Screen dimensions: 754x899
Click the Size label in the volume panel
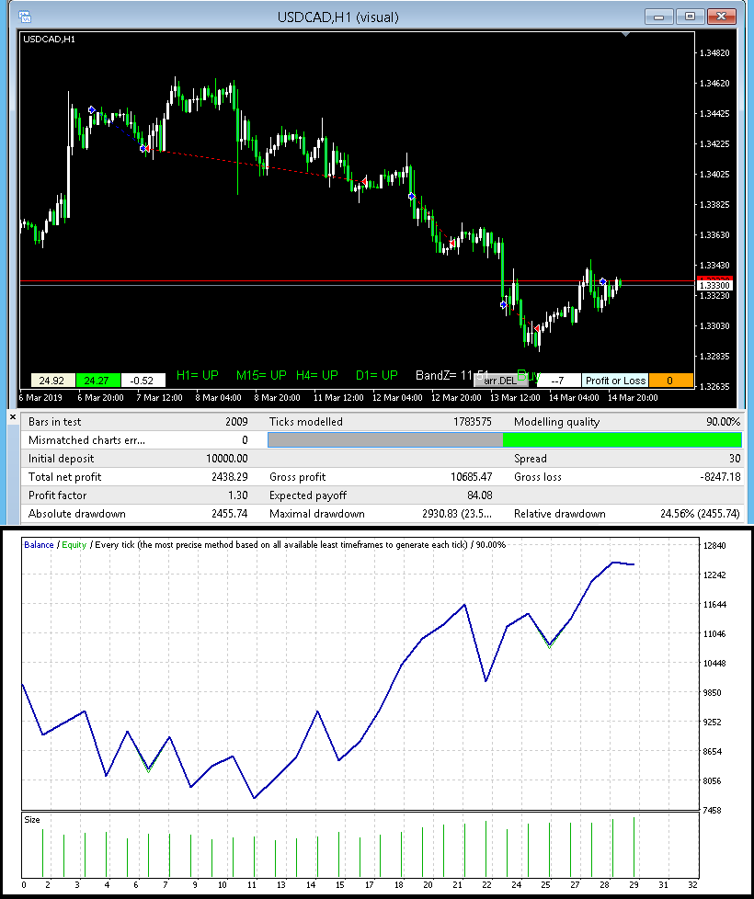[x=32, y=820]
